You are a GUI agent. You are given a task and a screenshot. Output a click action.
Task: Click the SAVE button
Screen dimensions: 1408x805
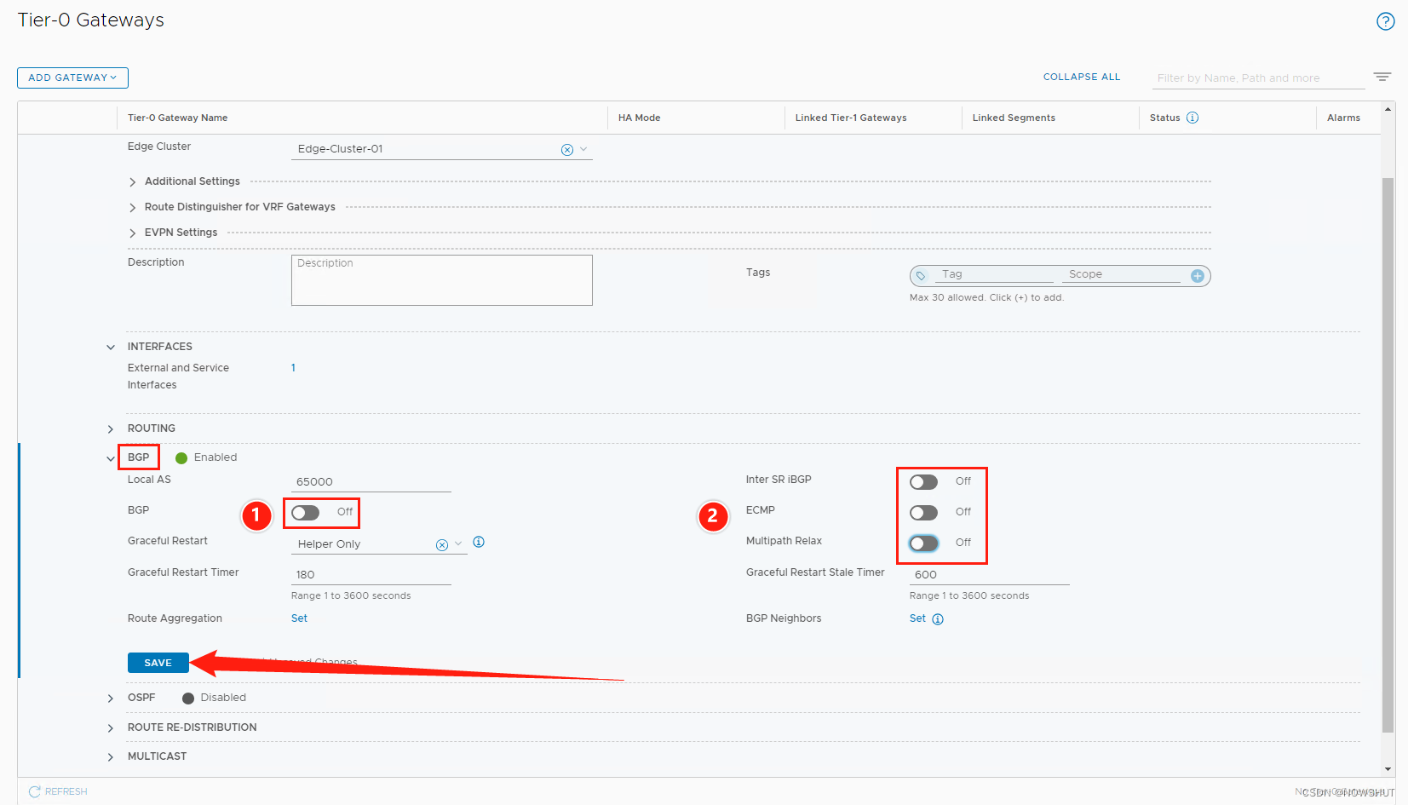[158, 663]
